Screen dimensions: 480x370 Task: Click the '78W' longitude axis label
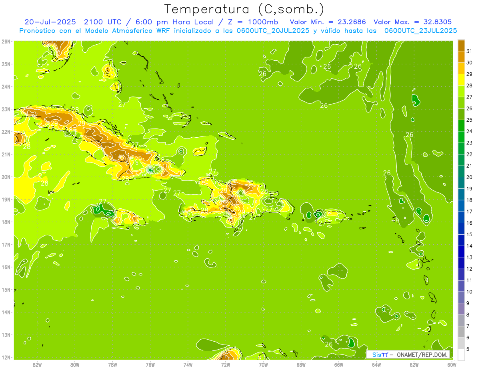coord(112,364)
